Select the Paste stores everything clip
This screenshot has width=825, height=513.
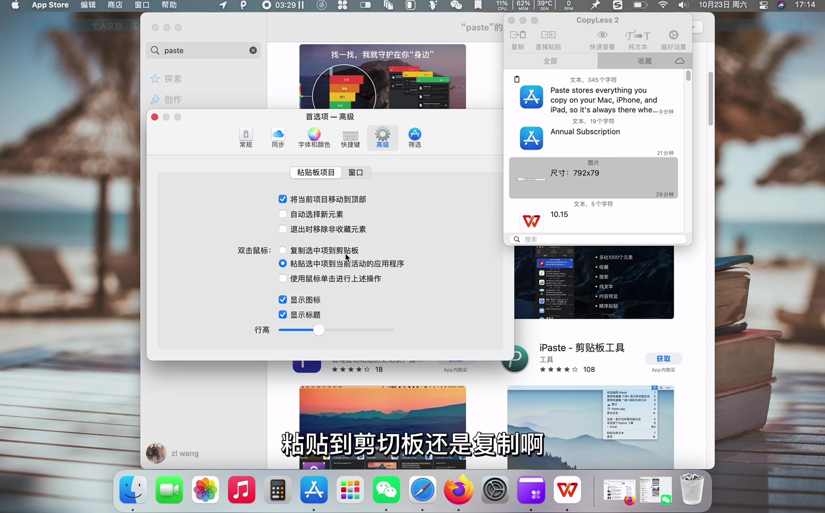[x=593, y=96]
